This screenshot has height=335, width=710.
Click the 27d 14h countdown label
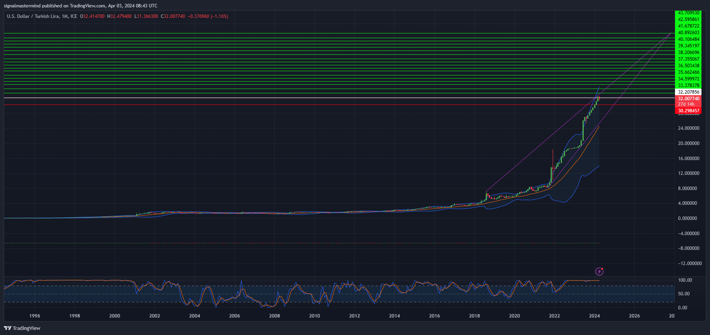(x=686, y=104)
